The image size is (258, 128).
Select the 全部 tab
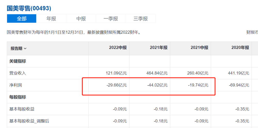(22, 19)
